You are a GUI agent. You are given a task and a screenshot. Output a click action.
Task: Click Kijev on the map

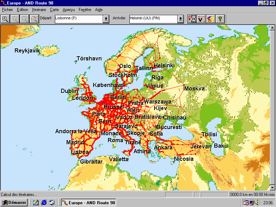point(160,108)
